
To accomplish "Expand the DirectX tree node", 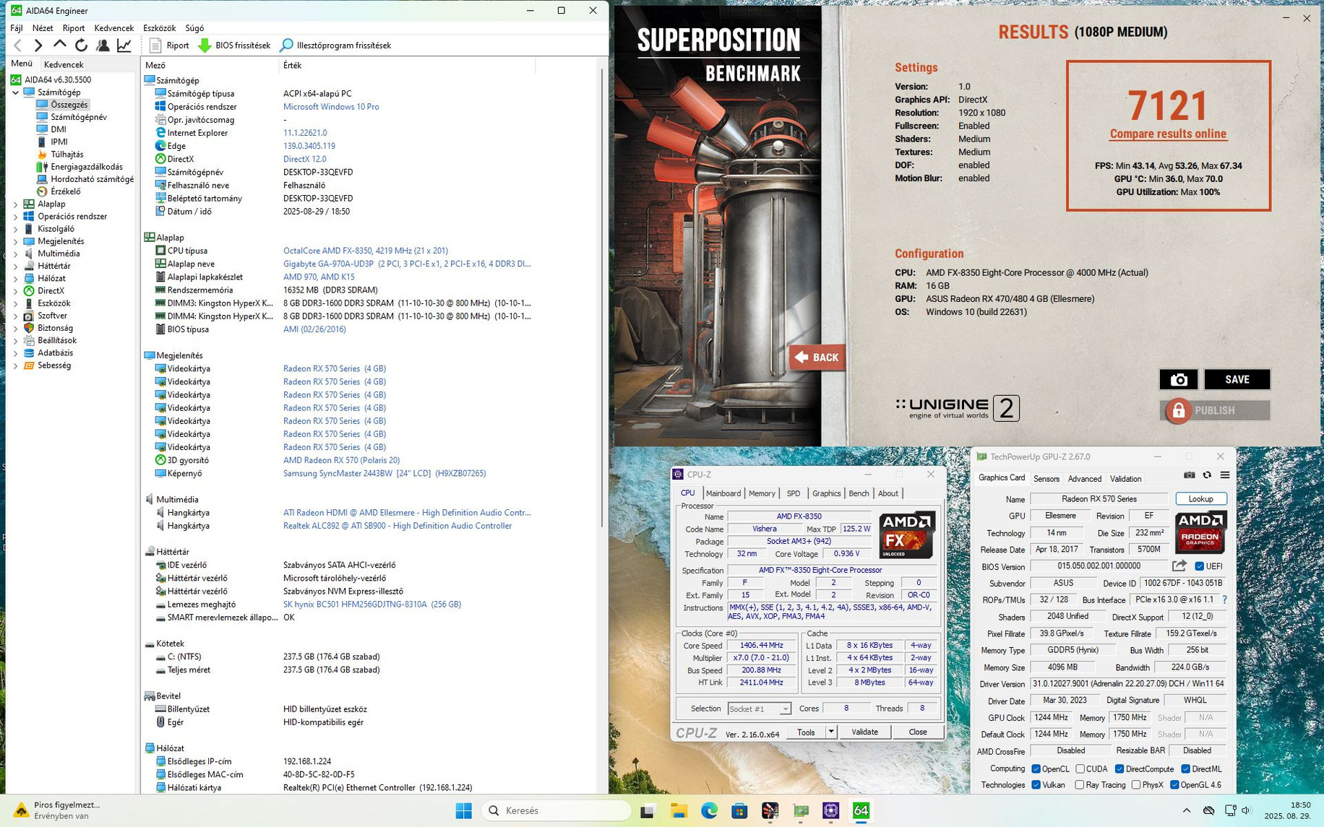I will coord(16,291).
